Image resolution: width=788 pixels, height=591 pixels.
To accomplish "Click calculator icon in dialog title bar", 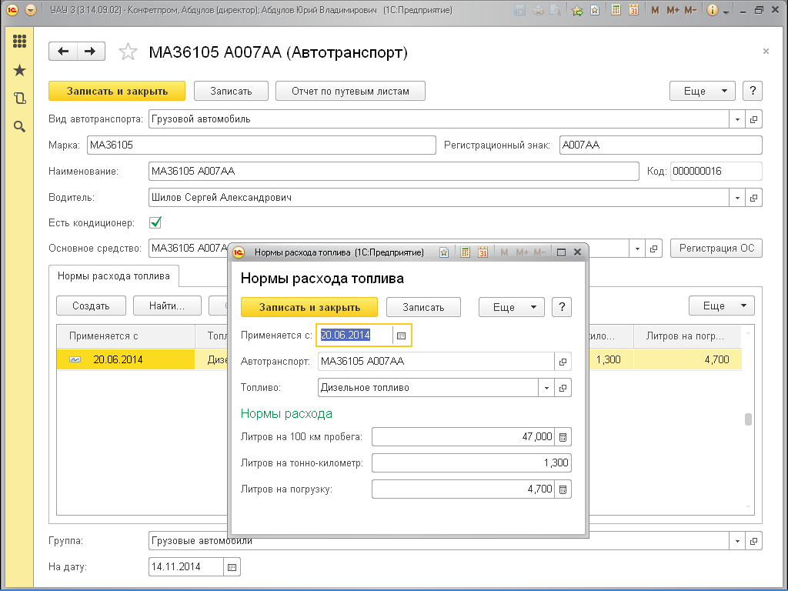I will tap(465, 252).
